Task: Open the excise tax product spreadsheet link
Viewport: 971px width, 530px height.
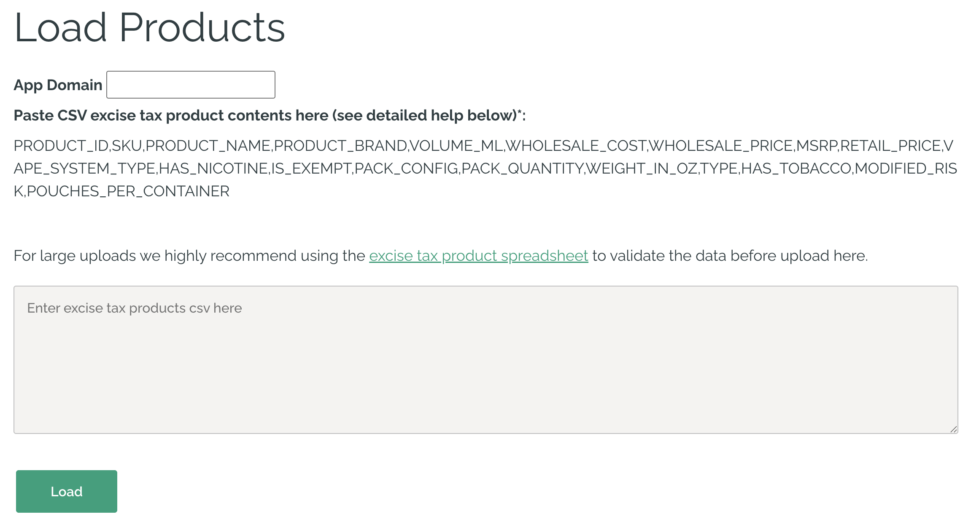Action: 478,256
